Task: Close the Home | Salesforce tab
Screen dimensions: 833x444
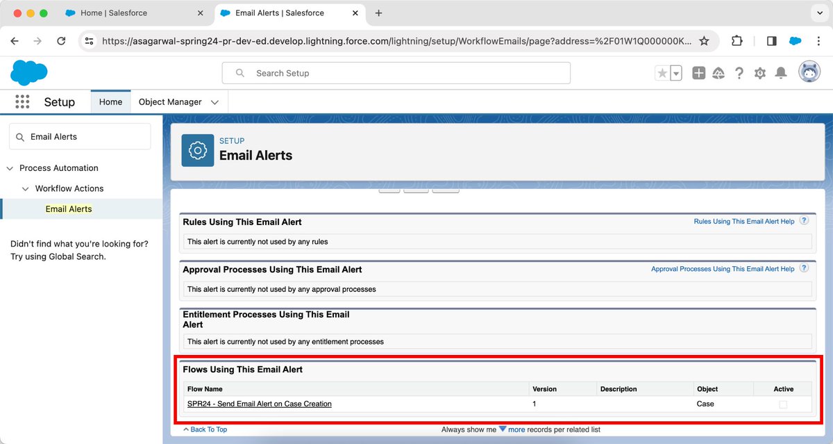Action: 200,13
